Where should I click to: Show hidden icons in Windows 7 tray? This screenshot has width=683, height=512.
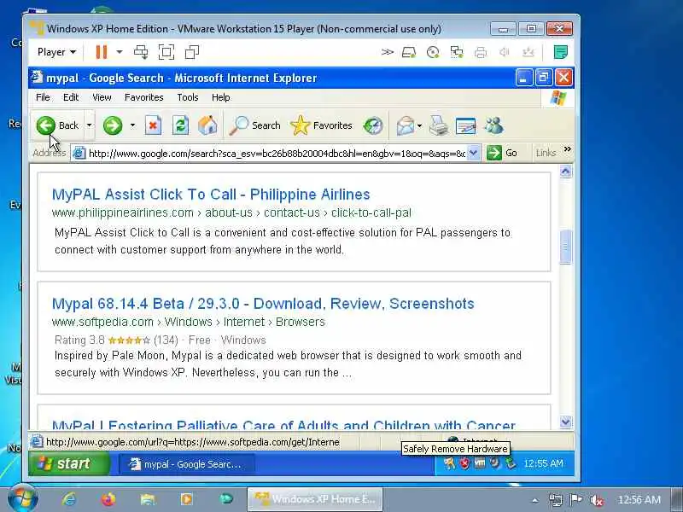click(535, 500)
